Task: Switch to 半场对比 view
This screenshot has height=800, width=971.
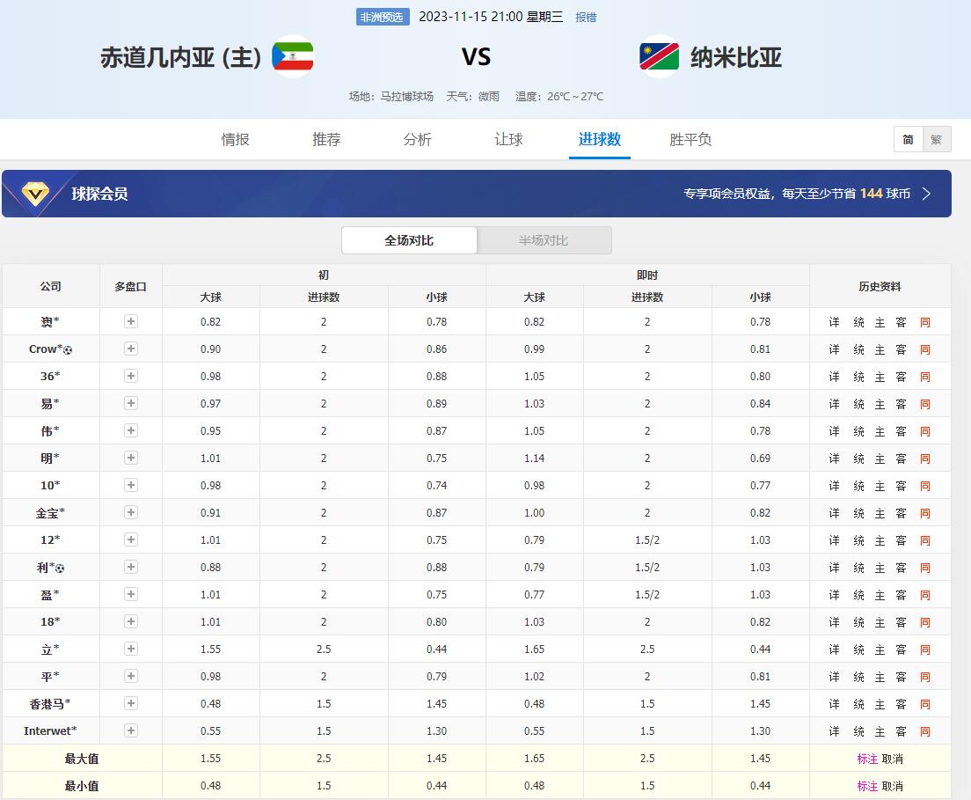Action: pyautogui.click(x=544, y=240)
